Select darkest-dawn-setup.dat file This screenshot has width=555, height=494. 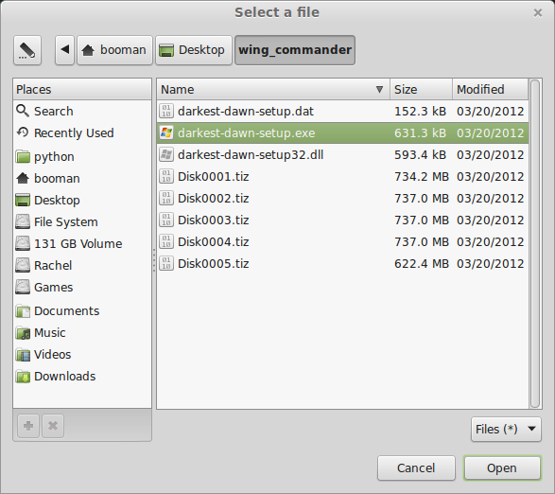[342, 112]
